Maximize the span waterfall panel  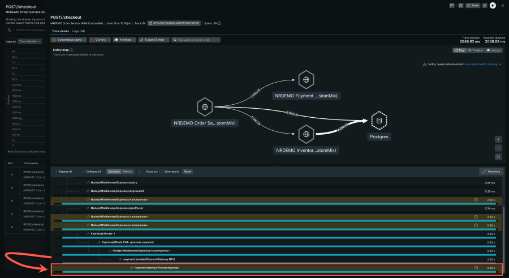coord(491,172)
